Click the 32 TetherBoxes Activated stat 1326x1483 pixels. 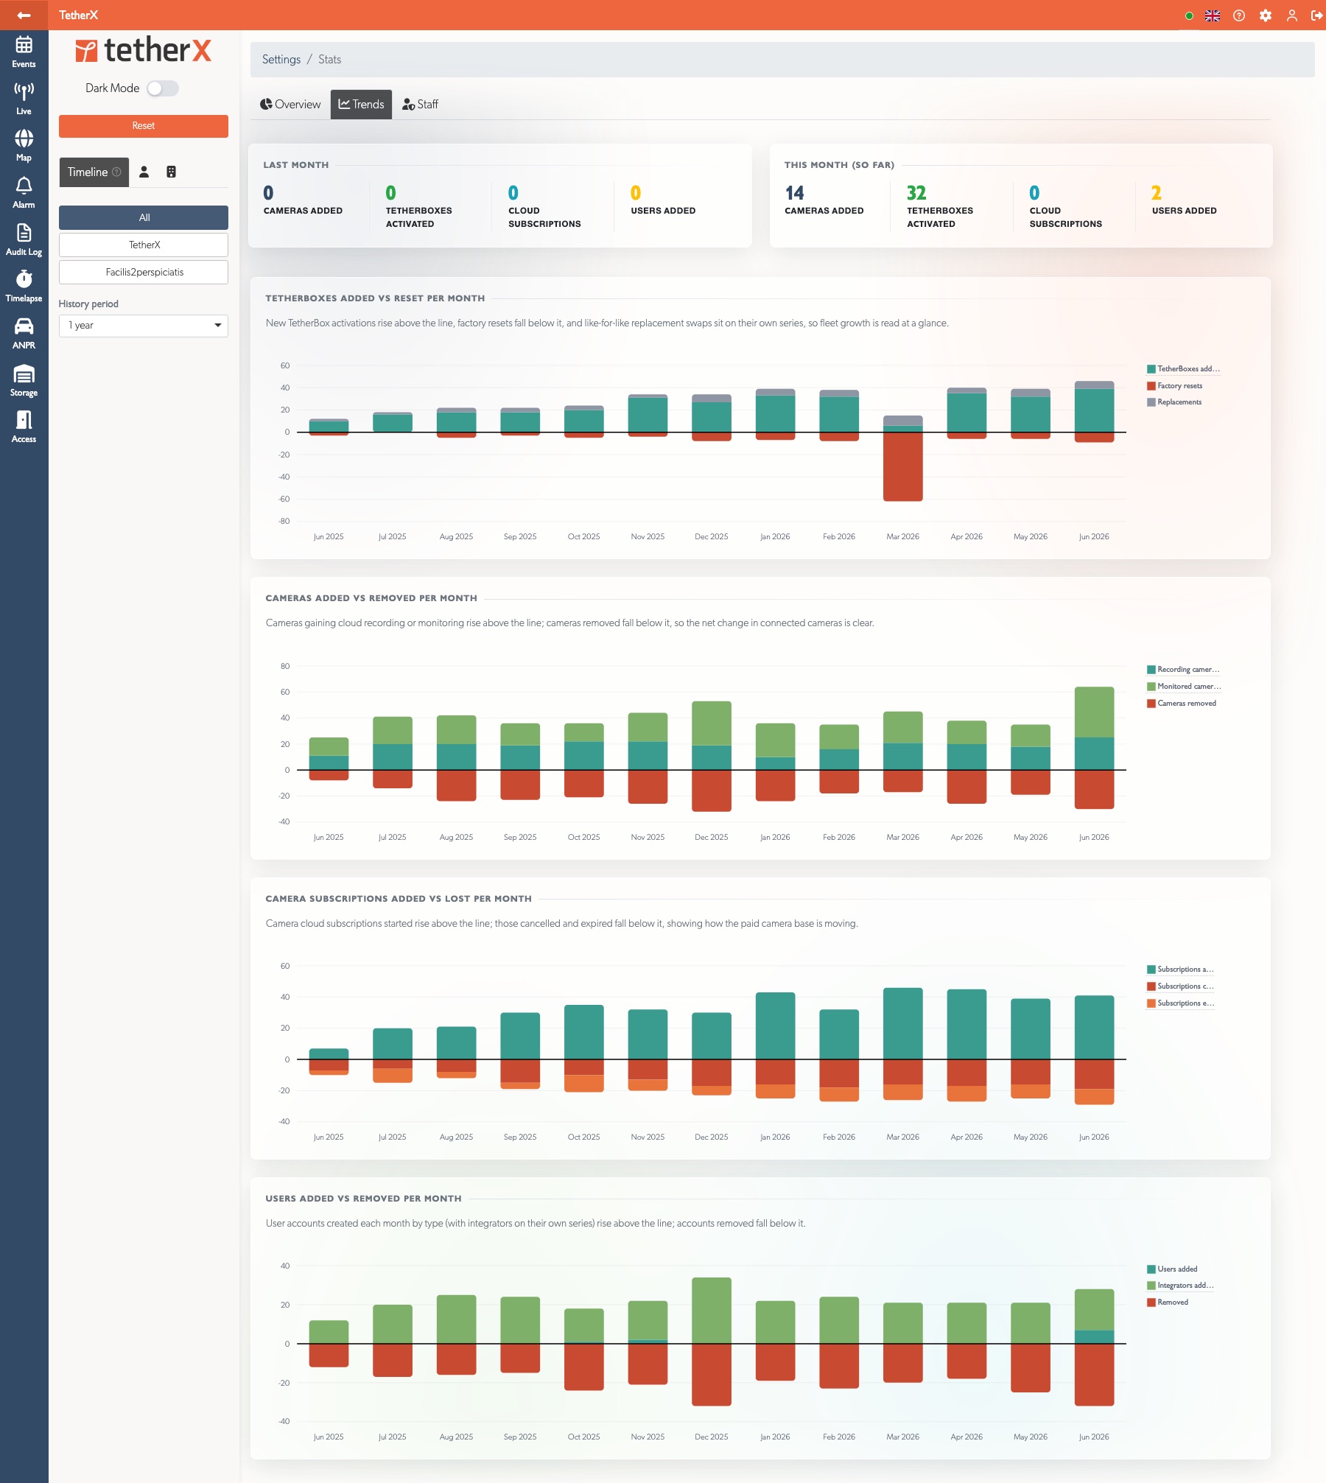940,206
